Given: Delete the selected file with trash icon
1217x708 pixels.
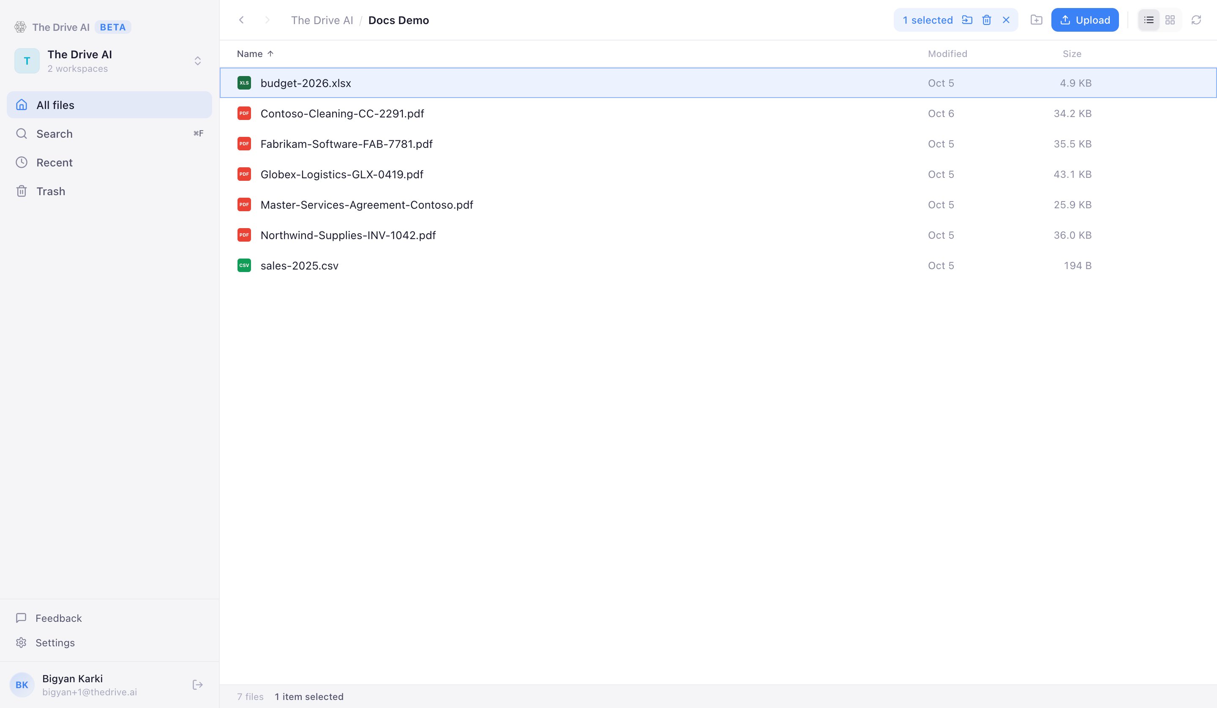Looking at the screenshot, I should tap(987, 20).
